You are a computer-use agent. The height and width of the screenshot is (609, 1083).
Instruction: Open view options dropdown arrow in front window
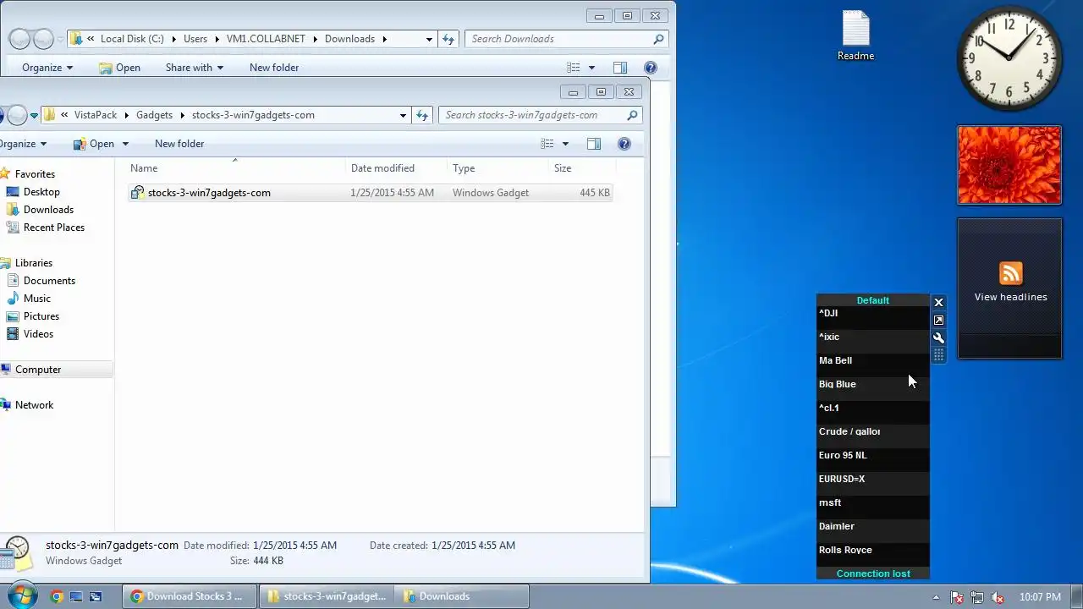565,144
